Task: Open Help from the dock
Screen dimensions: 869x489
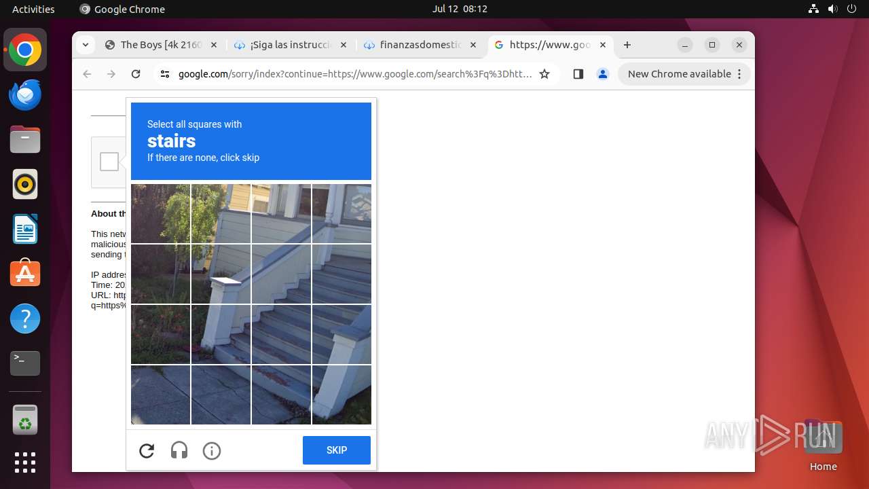Action: point(25,319)
